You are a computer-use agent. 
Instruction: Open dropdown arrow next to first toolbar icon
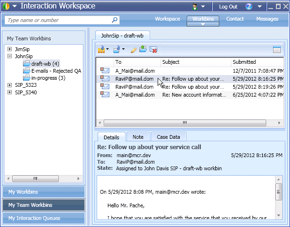click(107, 49)
